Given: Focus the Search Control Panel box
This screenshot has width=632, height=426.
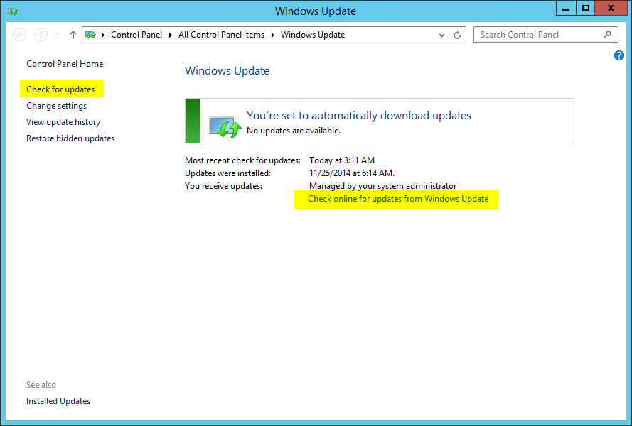Looking at the screenshot, I should tap(546, 35).
